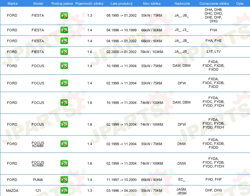Click DNW body code in Focus Kombi 1.4 row
Viewport: 250px width, 196px height.
182,144
